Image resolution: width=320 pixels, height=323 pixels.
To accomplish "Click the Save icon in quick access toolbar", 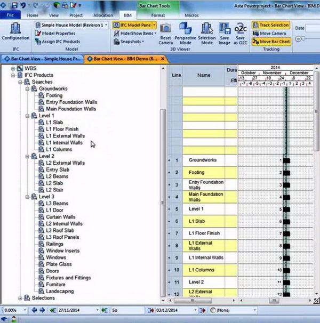I will pos(14,5).
